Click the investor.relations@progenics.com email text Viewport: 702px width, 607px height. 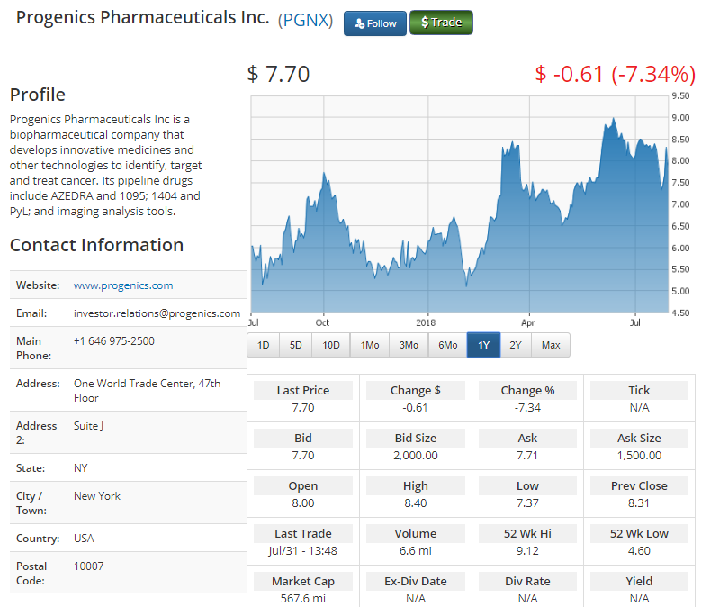click(157, 313)
